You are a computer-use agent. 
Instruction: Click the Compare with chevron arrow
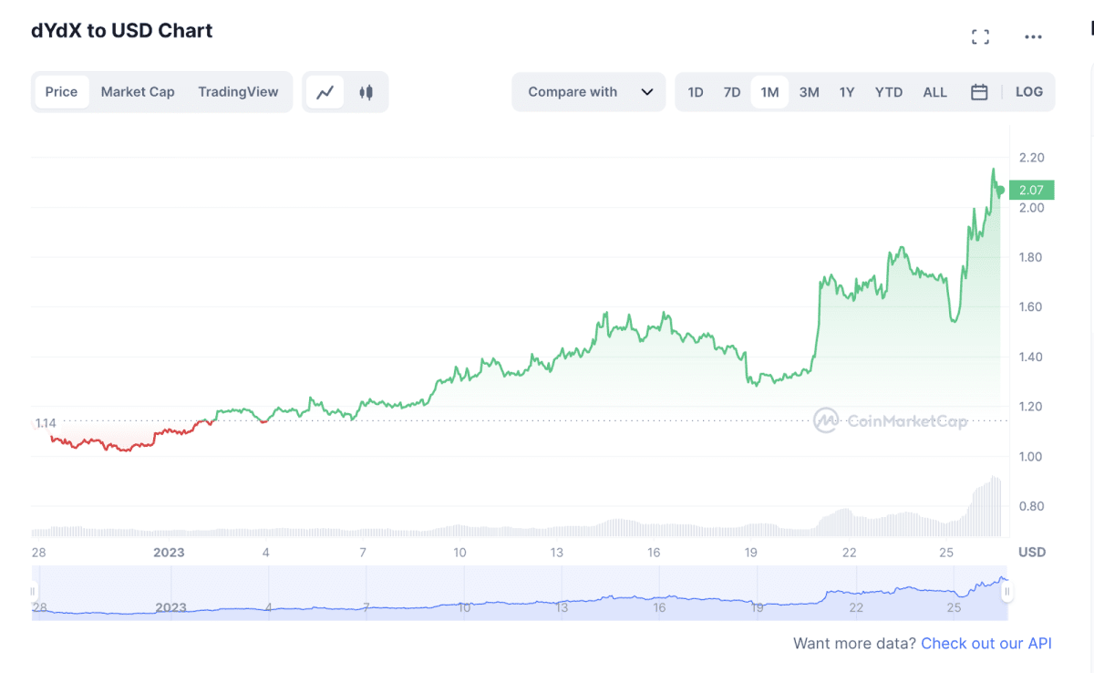click(647, 91)
